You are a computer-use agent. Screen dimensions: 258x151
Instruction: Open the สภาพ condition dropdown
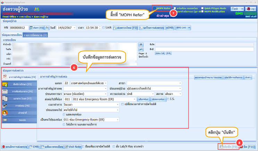pos(180,94)
